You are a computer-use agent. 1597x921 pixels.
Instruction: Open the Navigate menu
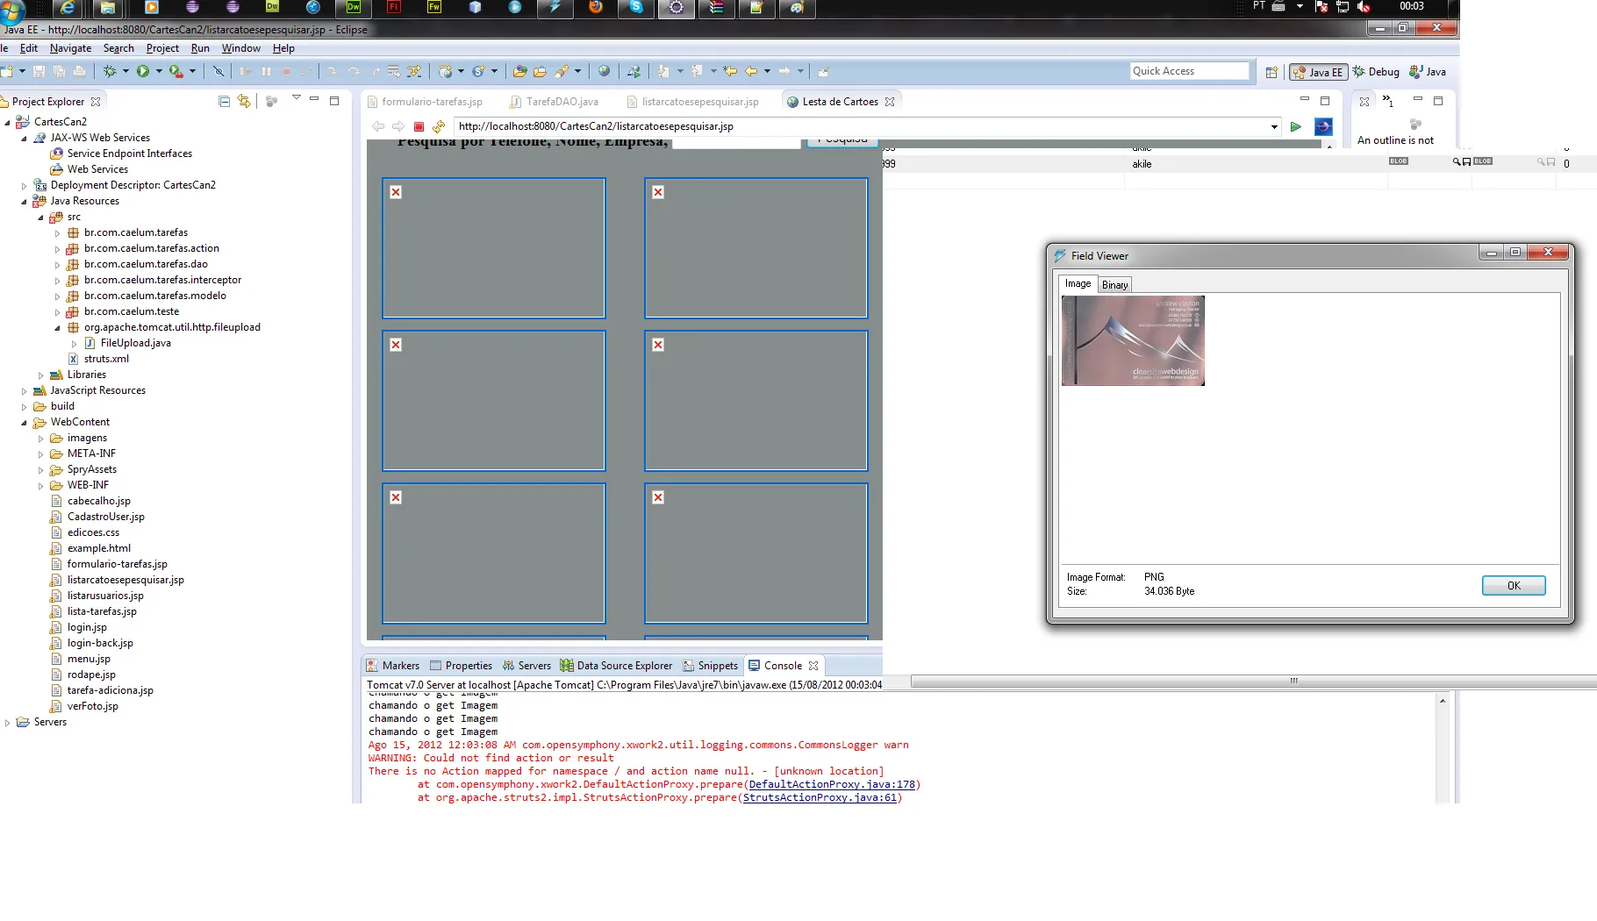[x=70, y=48]
